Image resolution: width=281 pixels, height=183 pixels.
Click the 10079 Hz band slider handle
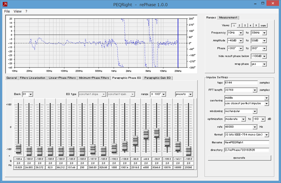coord(167,142)
